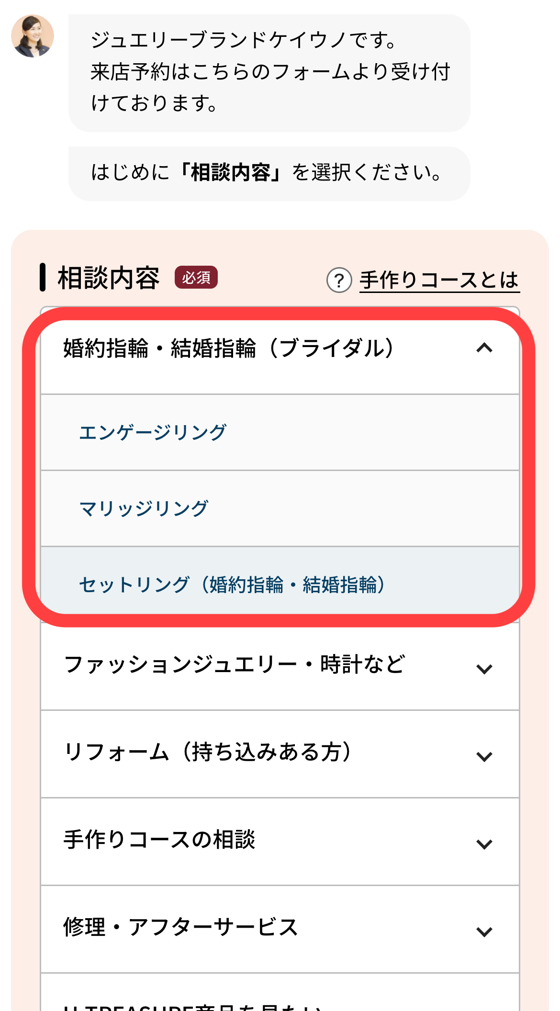This screenshot has width=560, height=1011.
Task: Expand 修理・アフターサービス category
Action: point(280,929)
